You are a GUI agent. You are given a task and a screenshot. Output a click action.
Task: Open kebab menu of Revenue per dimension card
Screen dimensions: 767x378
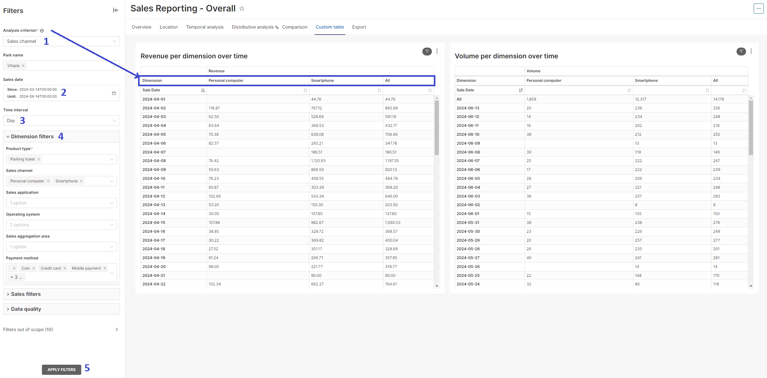click(437, 51)
